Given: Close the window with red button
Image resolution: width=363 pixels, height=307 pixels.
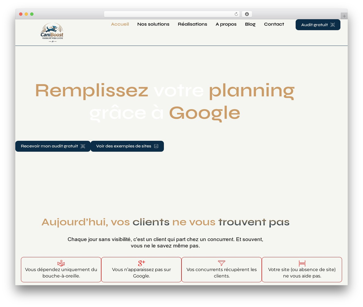Looking at the screenshot, I should (21, 14).
